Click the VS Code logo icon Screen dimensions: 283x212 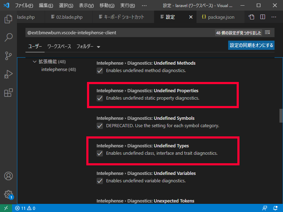click(6, 5)
